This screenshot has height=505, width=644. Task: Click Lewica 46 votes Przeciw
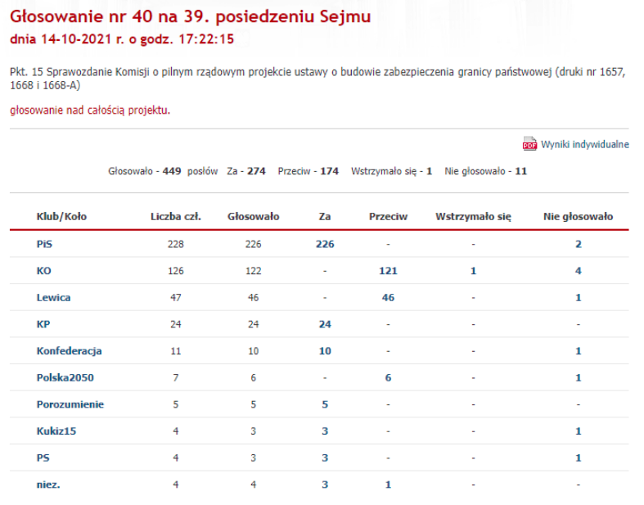388,297
